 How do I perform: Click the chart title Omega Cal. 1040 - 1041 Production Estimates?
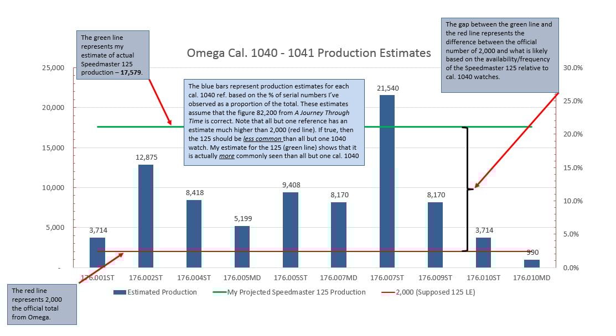pyautogui.click(x=309, y=53)
